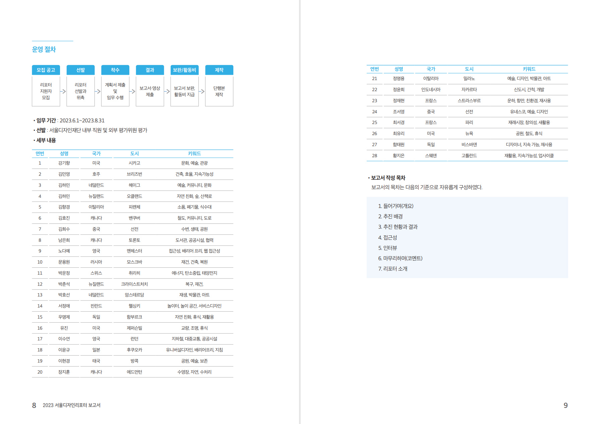Select the name 강기향 in row 1
The height and width of the screenshot is (424, 600).
64,163
